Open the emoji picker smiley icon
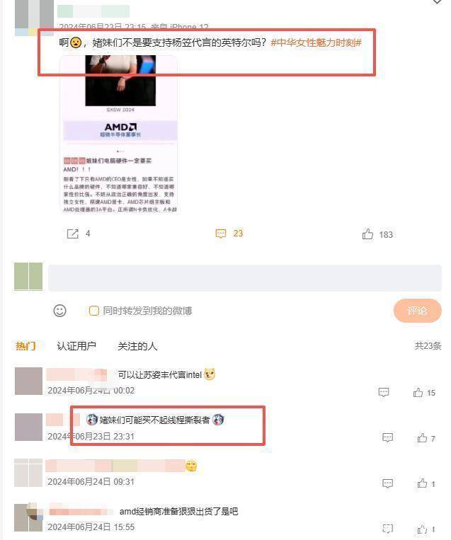This screenshot has width=451, height=540. 59,311
